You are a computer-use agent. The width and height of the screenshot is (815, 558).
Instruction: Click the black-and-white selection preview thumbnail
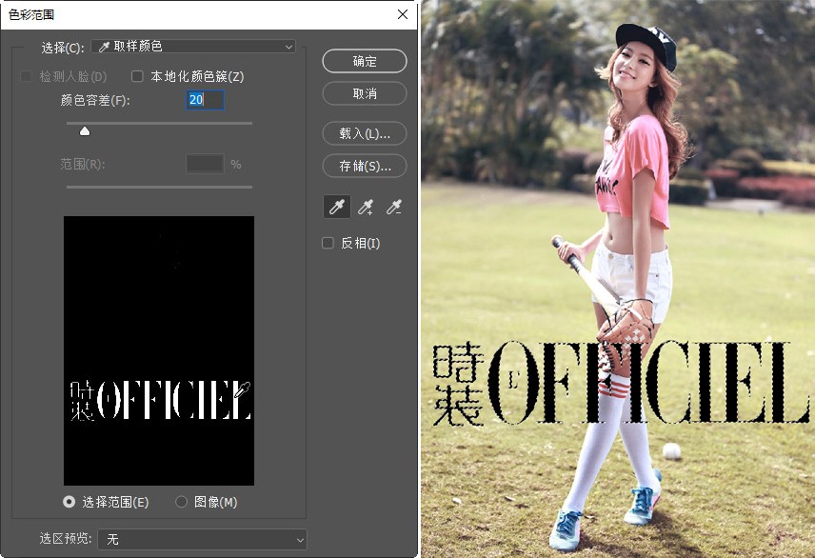(x=159, y=350)
